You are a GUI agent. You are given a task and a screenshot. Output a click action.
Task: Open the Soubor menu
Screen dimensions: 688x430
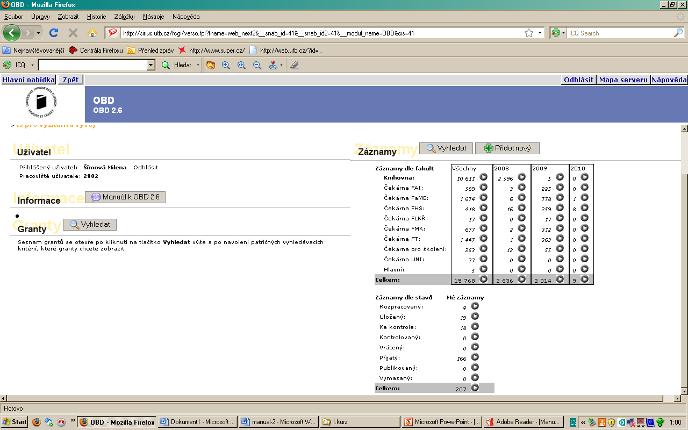[x=13, y=17]
